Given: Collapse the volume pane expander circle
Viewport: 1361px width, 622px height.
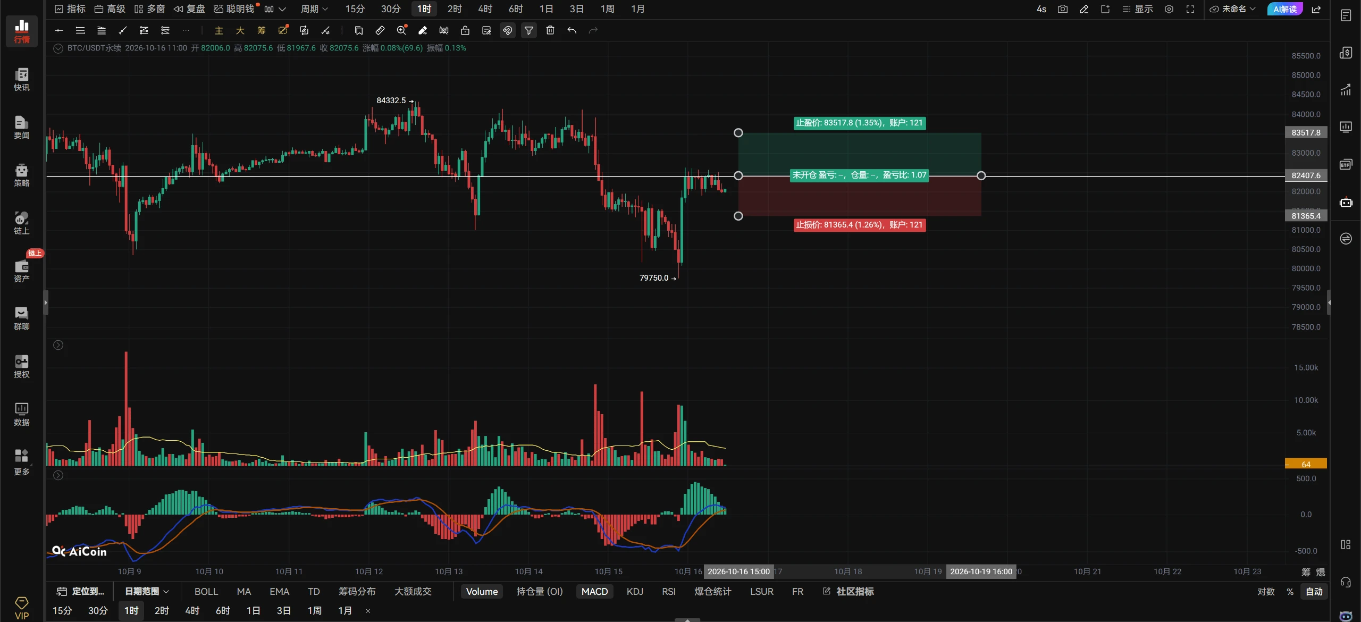Looking at the screenshot, I should [58, 345].
